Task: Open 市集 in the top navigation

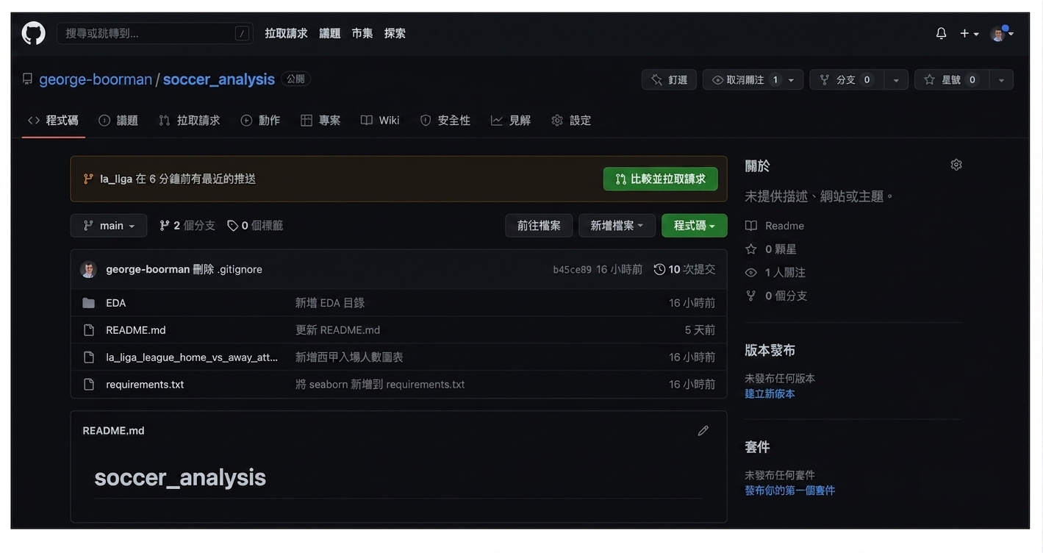Action: tap(362, 33)
